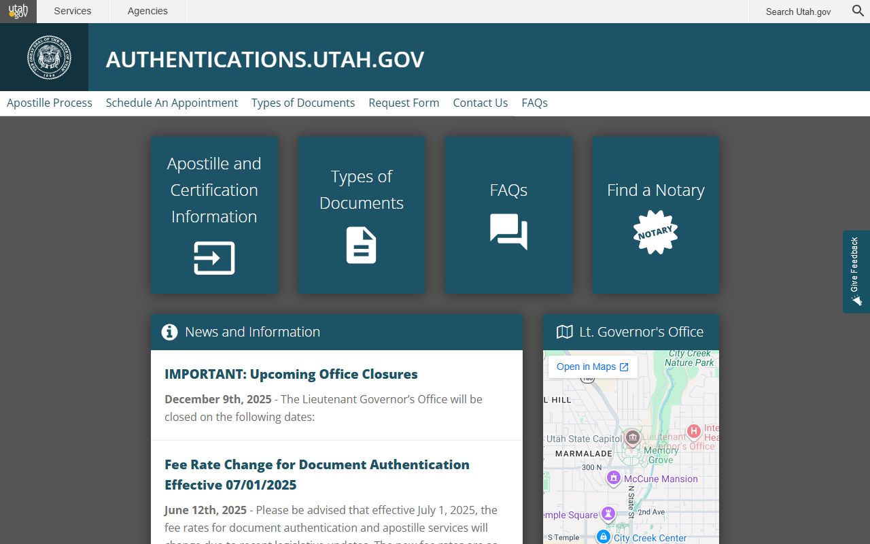Open Types of Documents nav item
The height and width of the screenshot is (544, 870).
pyautogui.click(x=303, y=103)
